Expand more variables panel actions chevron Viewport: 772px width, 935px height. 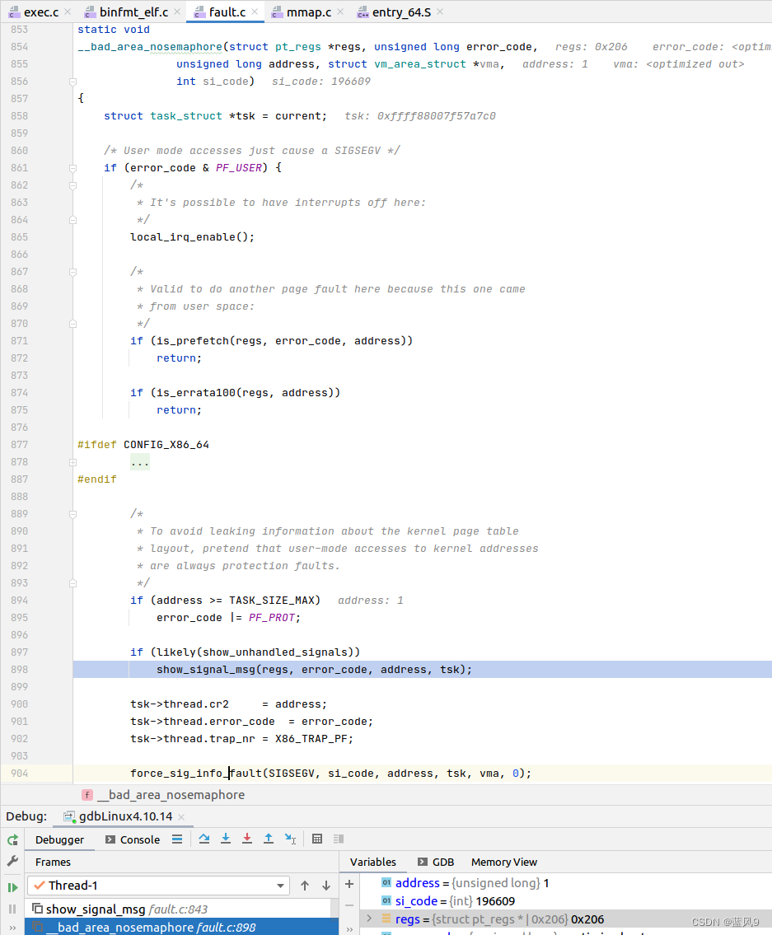tap(349, 929)
